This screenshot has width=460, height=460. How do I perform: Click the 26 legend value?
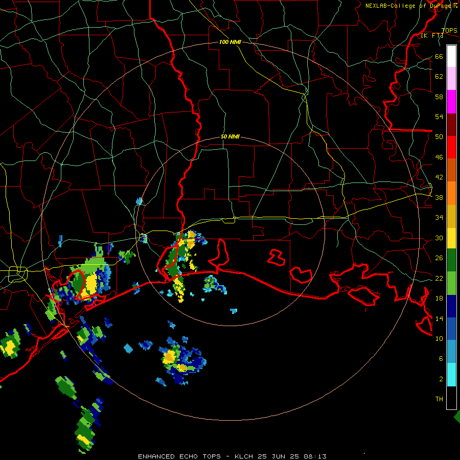click(x=439, y=258)
